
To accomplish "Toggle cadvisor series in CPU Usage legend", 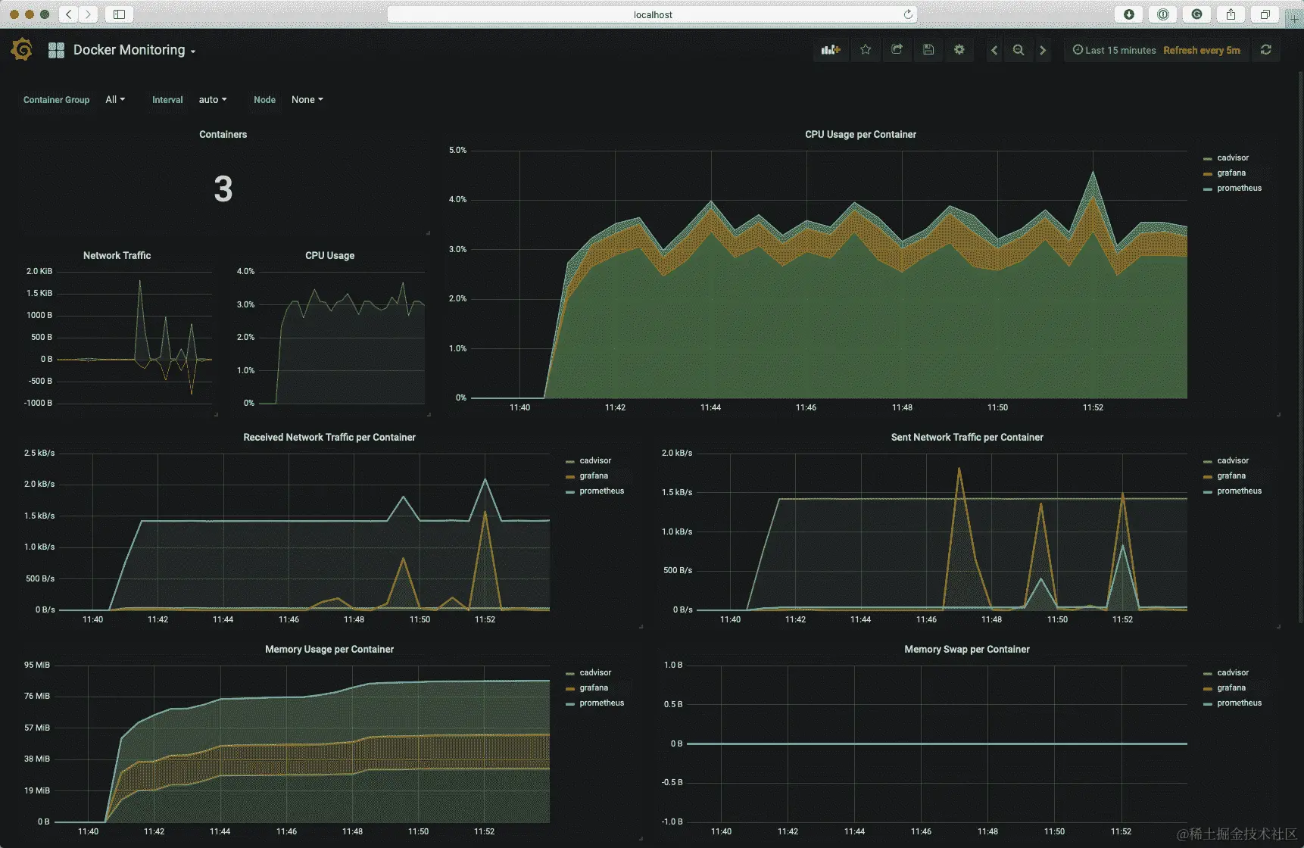I will pyautogui.click(x=1232, y=157).
